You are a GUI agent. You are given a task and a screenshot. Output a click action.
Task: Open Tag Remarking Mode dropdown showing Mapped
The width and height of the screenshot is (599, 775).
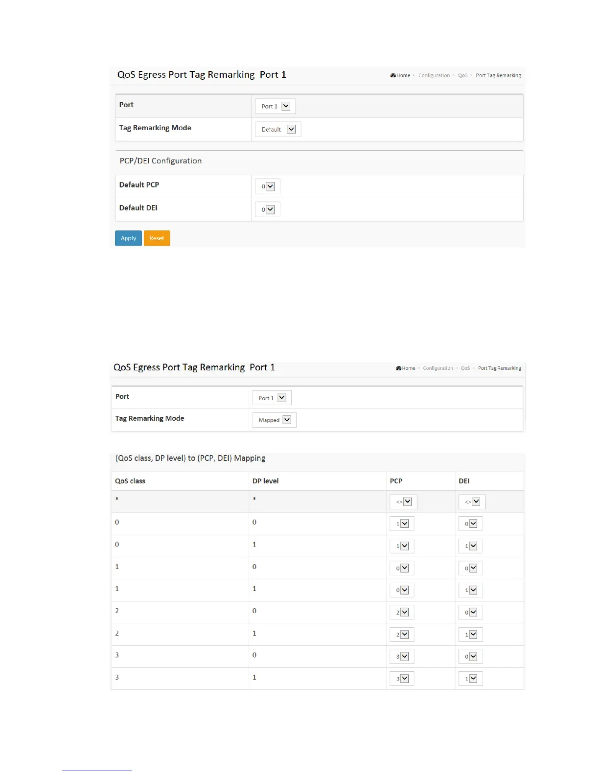tap(274, 420)
